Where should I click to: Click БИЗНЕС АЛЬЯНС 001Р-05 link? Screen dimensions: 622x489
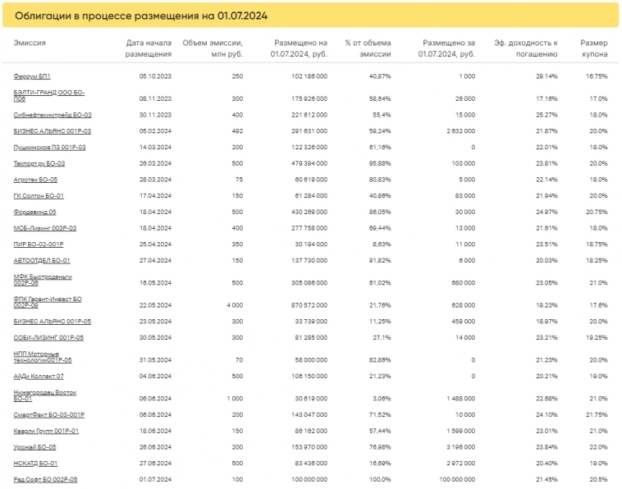tap(52, 322)
